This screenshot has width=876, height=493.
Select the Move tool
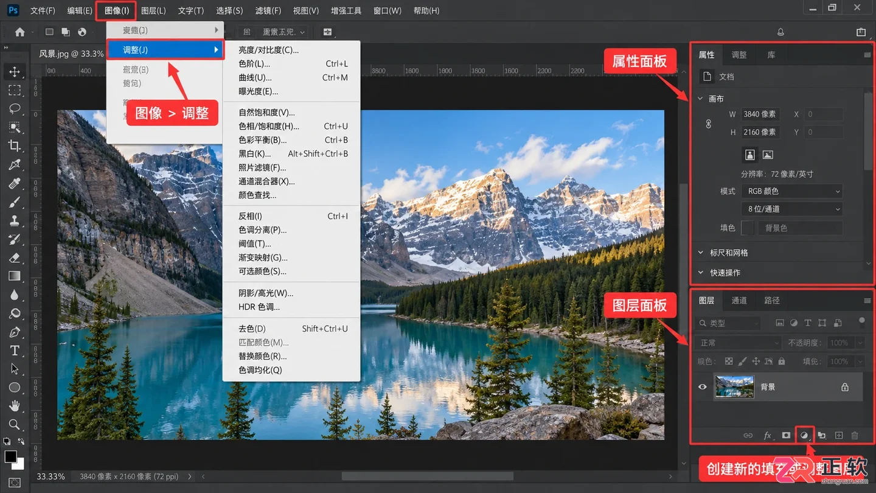click(15, 71)
